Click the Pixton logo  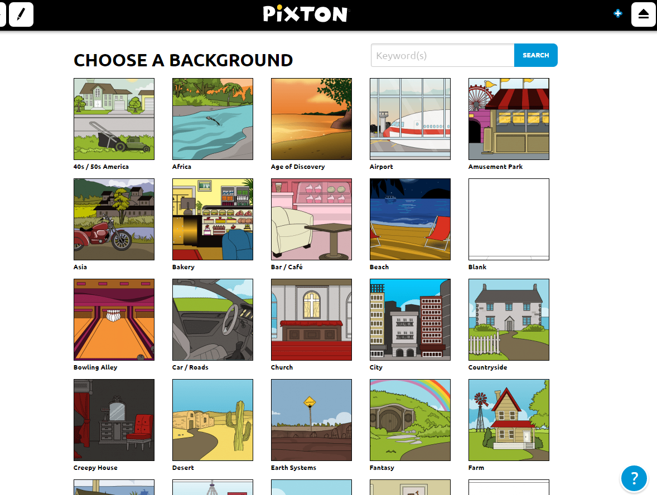[x=306, y=14]
